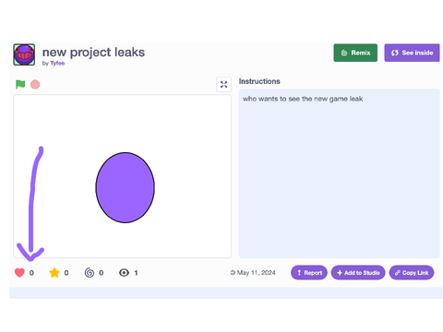Click the copyright icon beside the date
The width and height of the screenshot is (443, 332).
[233, 273]
